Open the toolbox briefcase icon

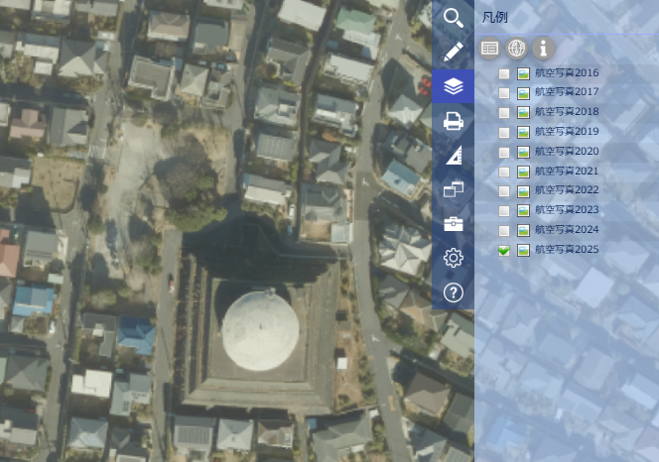453,224
